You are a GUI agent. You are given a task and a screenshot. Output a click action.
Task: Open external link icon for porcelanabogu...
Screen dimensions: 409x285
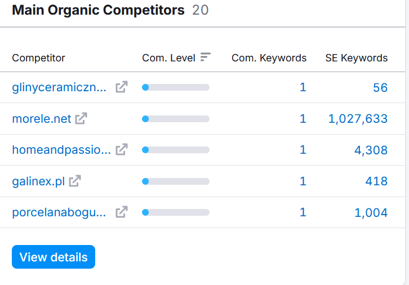click(122, 212)
